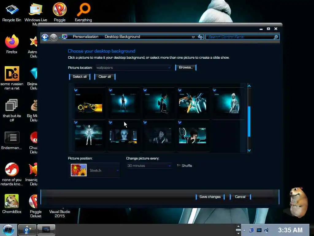This screenshot has height=236, width=314.
Task: Click the search magnifier icon
Action: pyautogui.click(x=276, y=37)
